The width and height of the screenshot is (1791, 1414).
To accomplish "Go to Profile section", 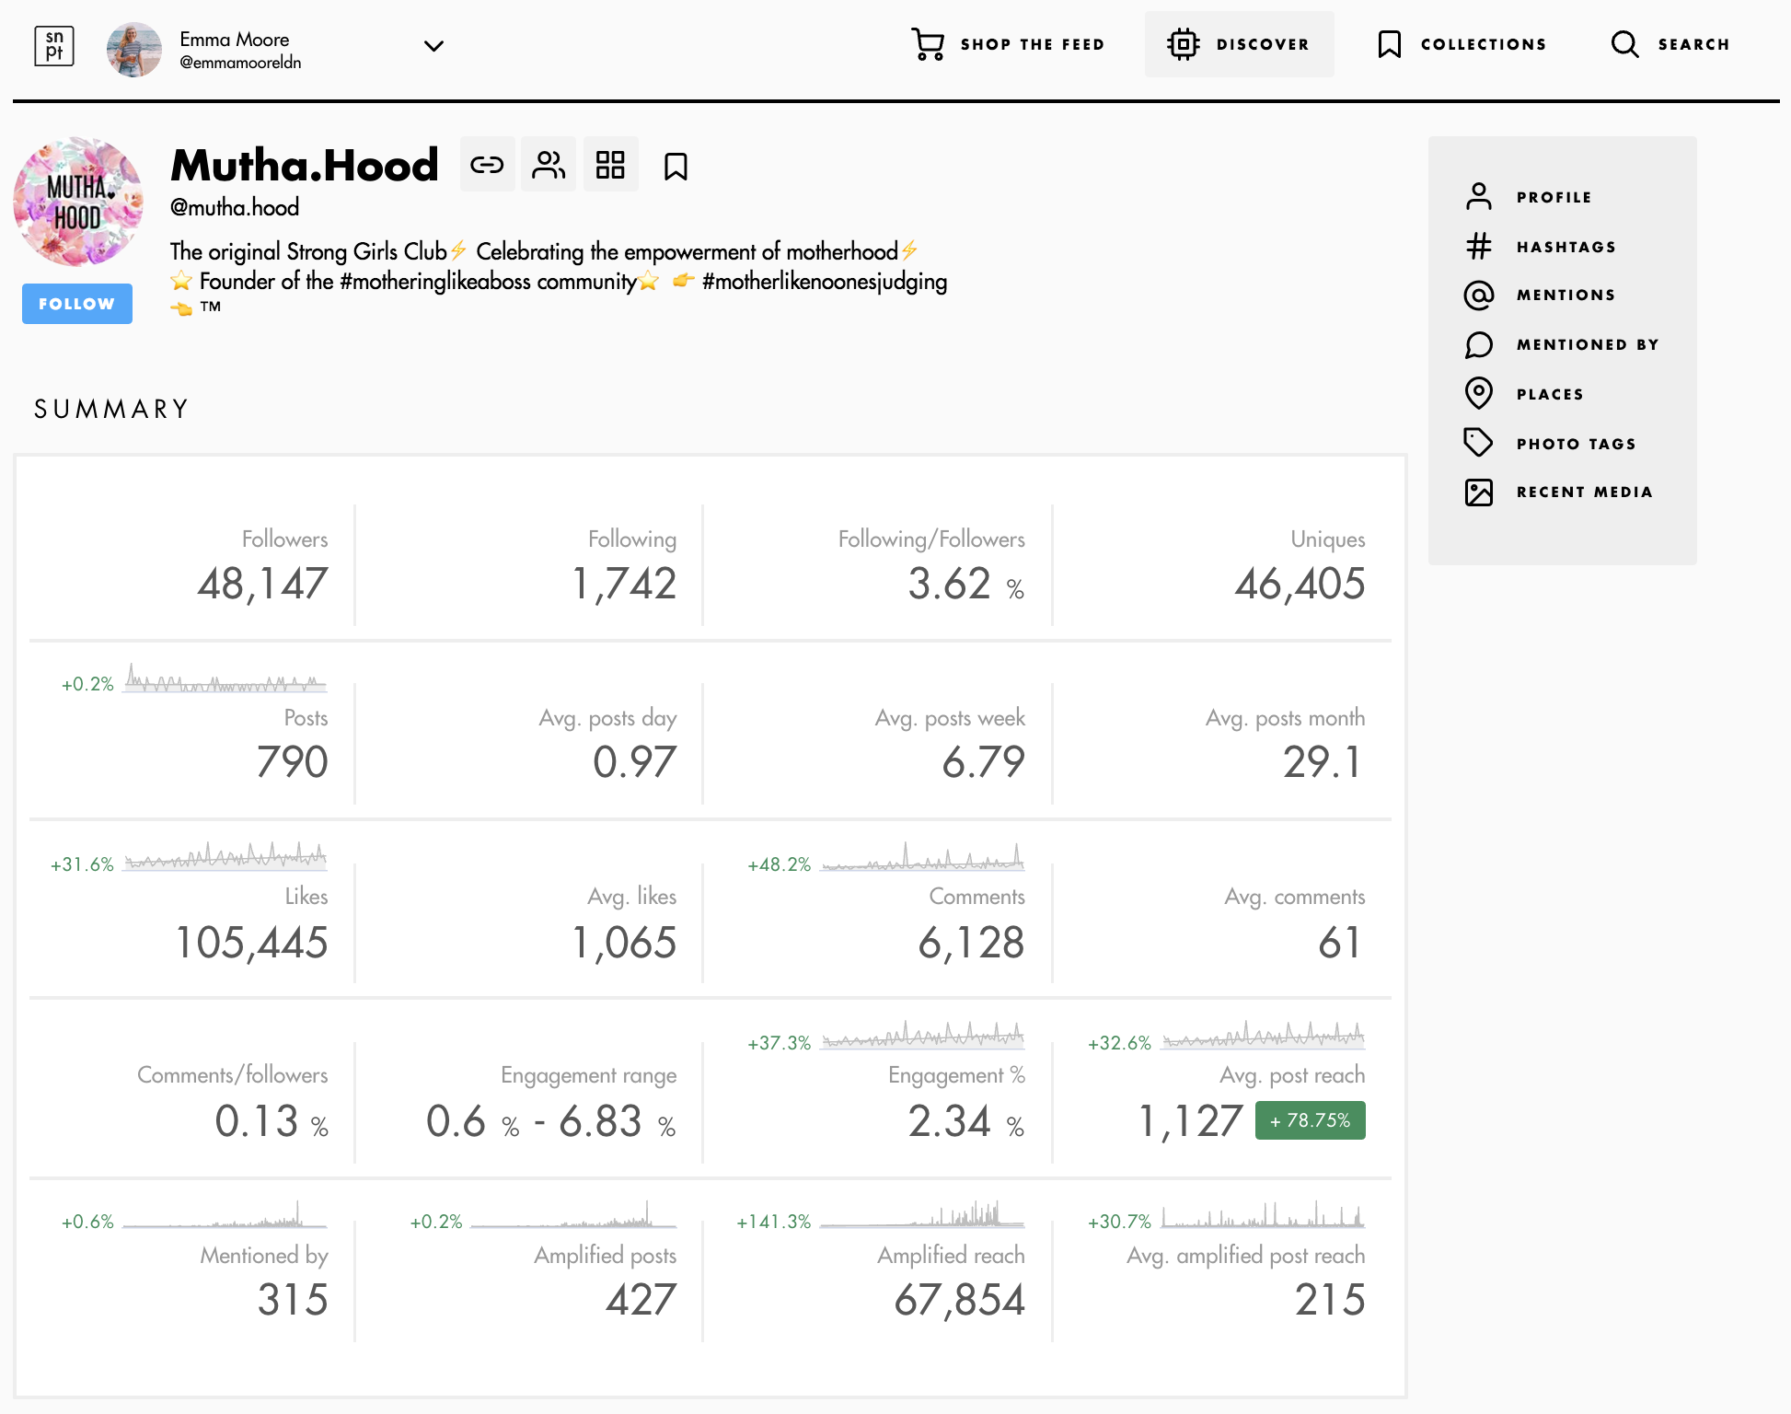I will tap(1554, 197).
